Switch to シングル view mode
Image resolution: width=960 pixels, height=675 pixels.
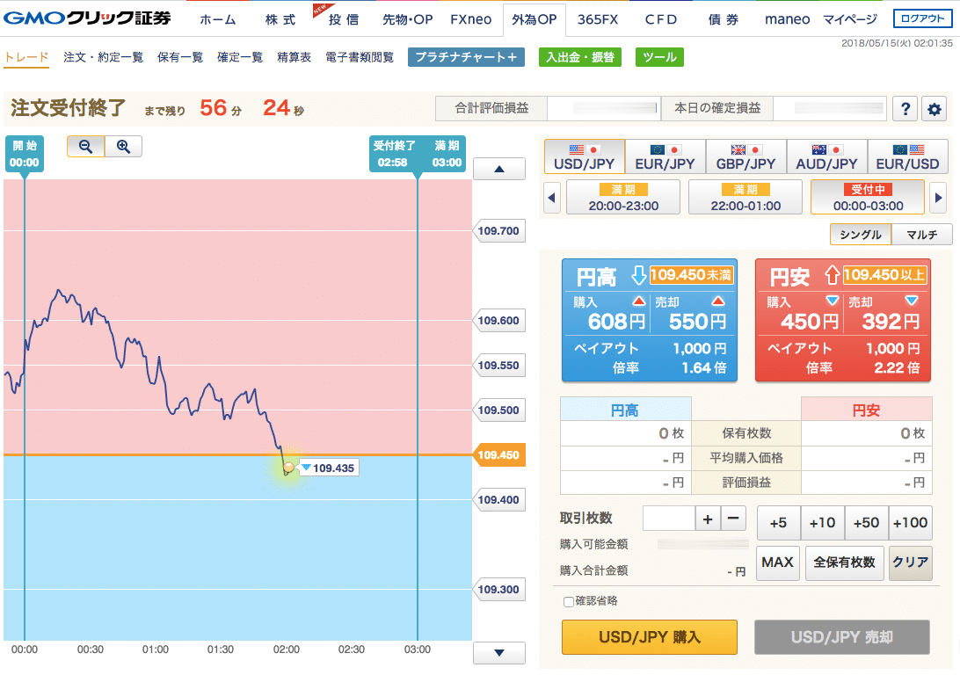[860, 235]
